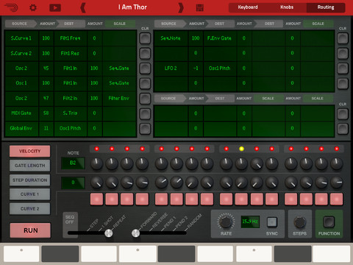Toggle first step pink pad on

[96, 199]
